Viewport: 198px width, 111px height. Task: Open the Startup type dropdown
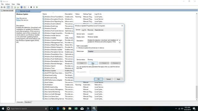104,51
